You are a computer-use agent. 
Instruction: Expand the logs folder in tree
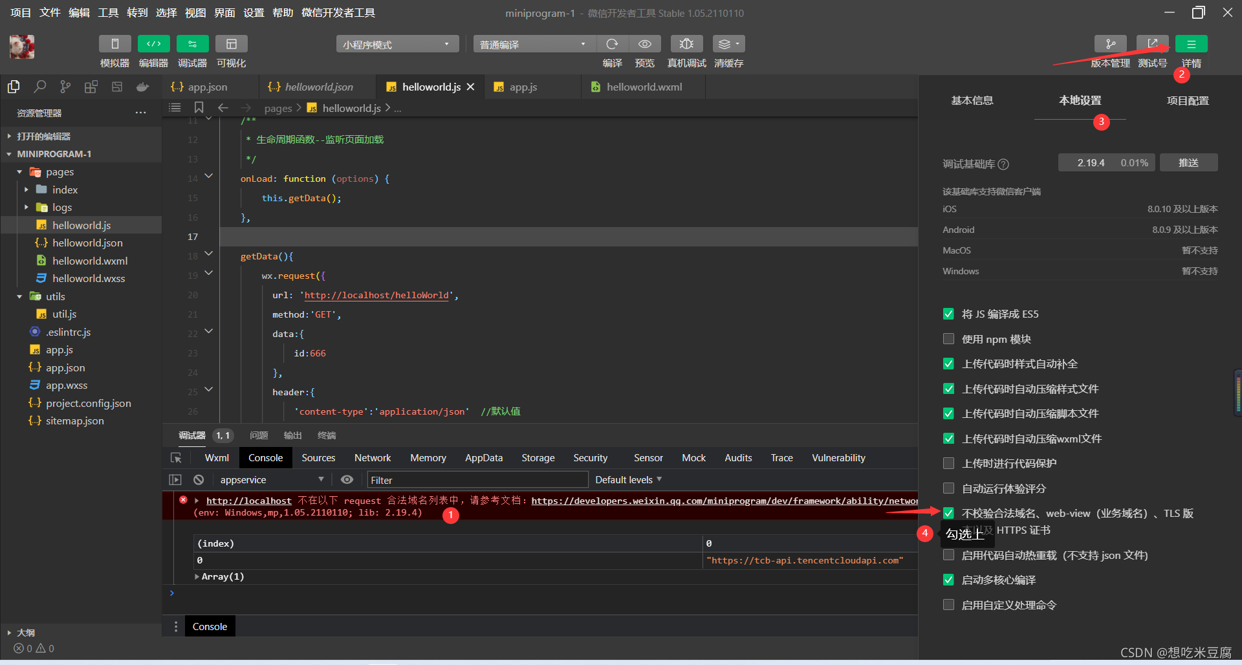pyautogui.click(x=27, y=208)
